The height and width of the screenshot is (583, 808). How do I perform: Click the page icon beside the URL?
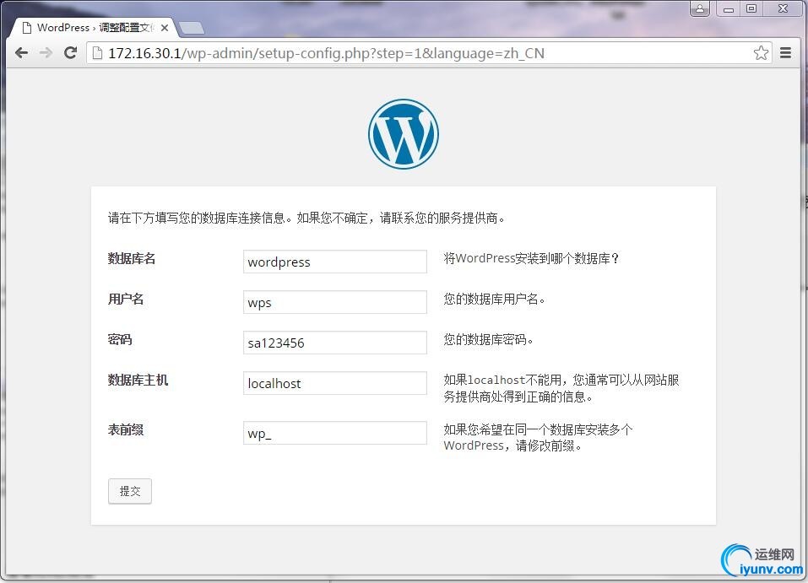click(x=97, y=53)
